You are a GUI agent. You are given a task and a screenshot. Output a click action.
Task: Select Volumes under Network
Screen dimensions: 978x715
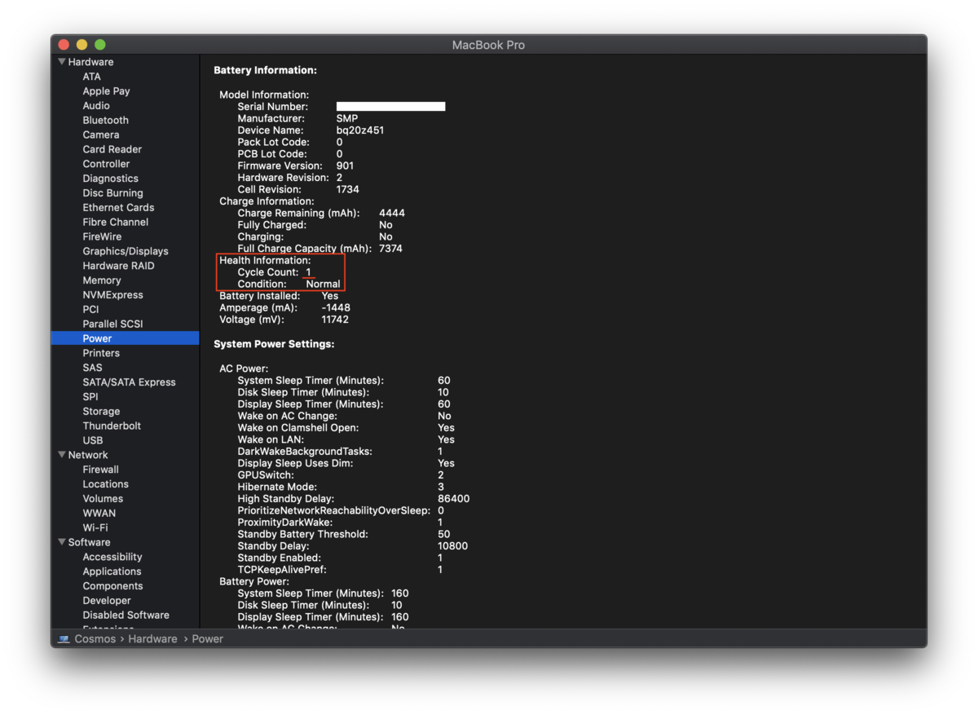click(103, 499)
